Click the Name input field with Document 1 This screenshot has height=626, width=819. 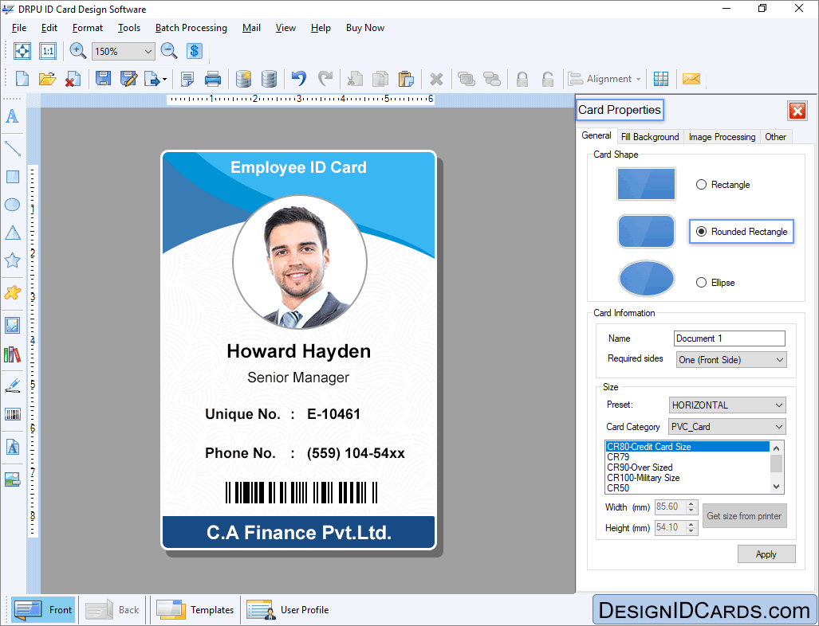pyautogui.click(x=729, y=338)
